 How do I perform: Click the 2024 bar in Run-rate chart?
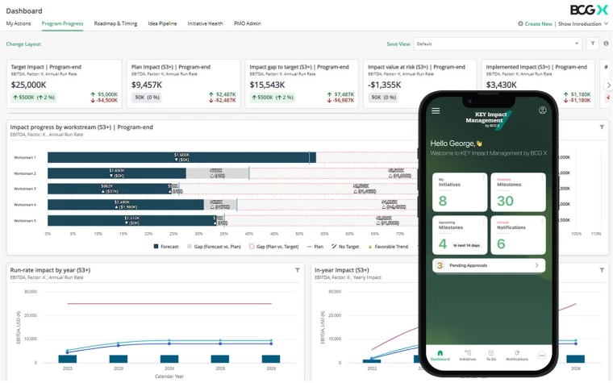point(169,359)
